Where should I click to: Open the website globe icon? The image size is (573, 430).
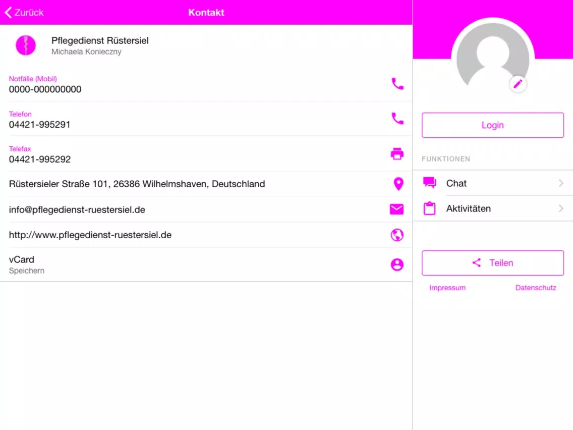click(x=397, y=235)
